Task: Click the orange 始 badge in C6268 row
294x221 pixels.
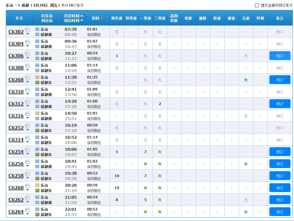Action: tap(37, 78)
